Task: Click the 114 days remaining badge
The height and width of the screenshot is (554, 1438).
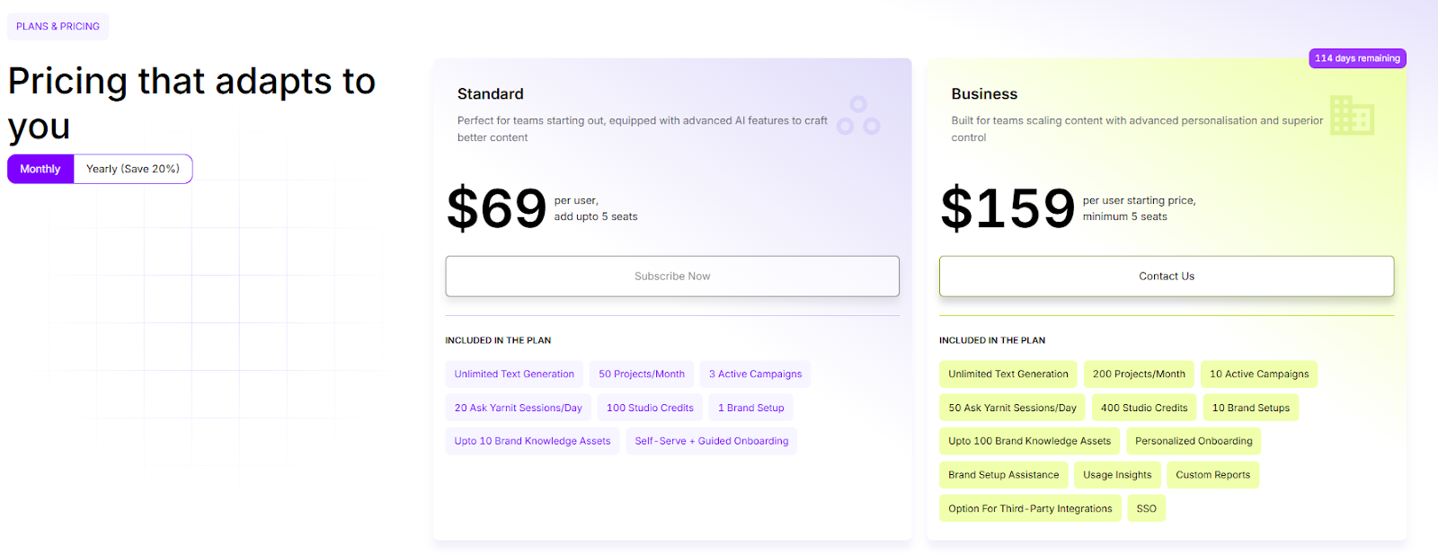Action: (x=1357, y=57)
